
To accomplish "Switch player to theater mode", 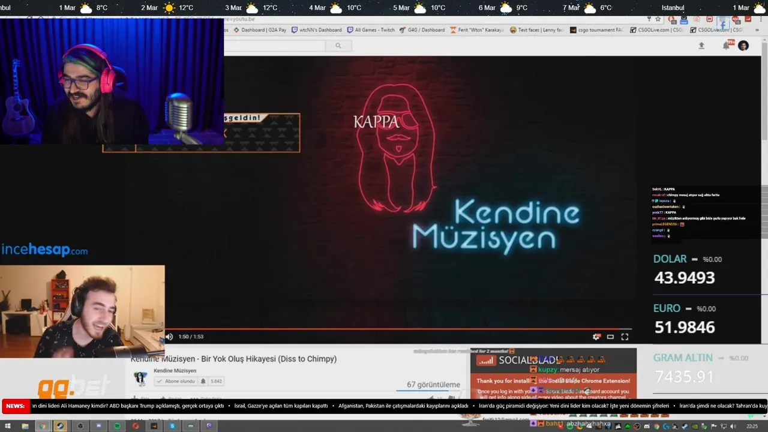I will point(610,337).
